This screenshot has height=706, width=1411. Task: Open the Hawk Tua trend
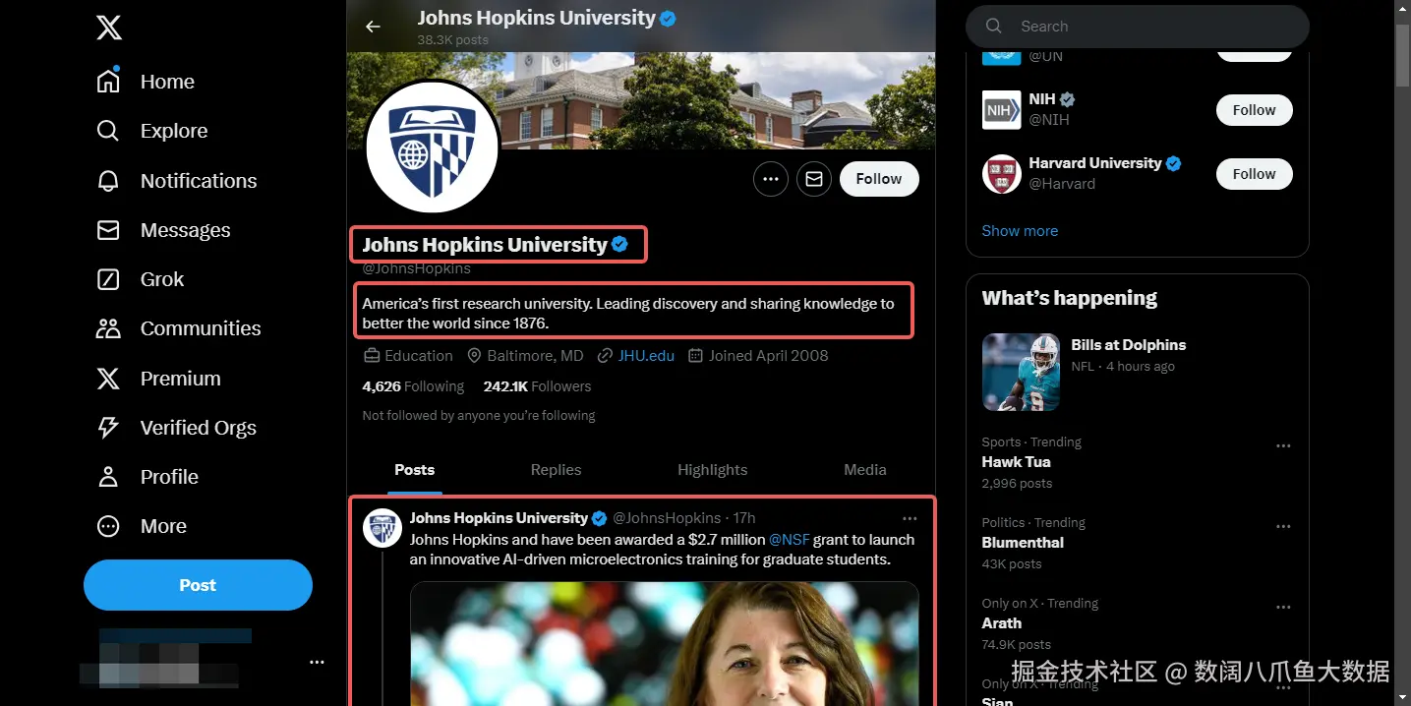click(x=1016, y=462)
